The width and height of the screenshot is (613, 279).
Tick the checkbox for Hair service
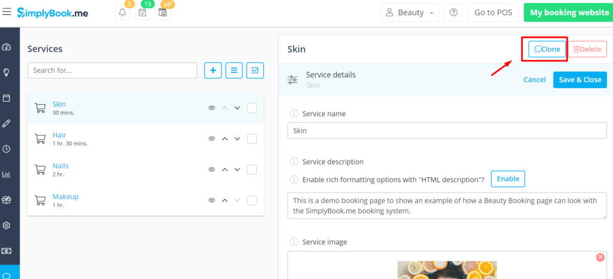point(252,139)
